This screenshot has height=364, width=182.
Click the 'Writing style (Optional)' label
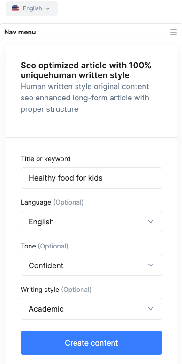pos(56,290)
